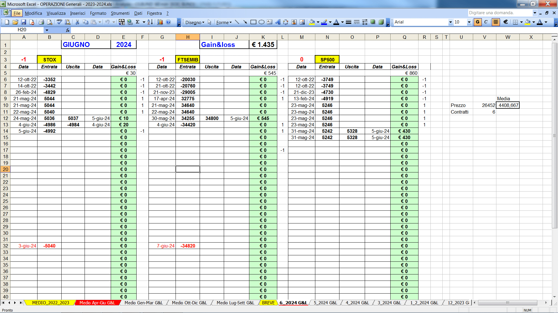
Task: Open the Forme shapes menu
Action: (x=224, y=22)
